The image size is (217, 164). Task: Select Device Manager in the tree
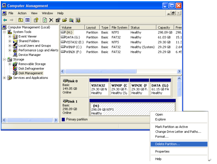pos(30,55)
